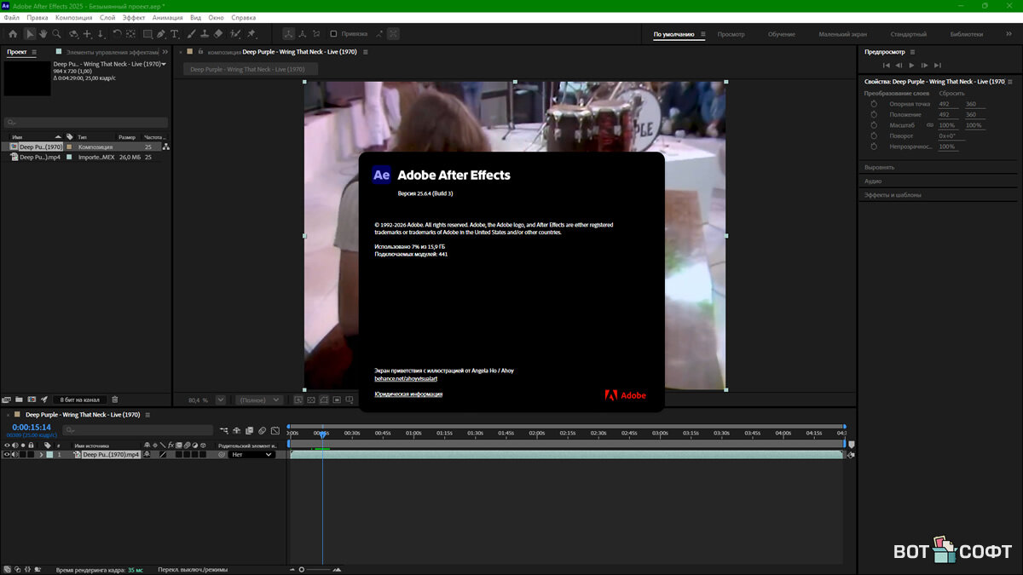1023x575 pixels.
Task: Click the timeline zoom slider at bottom
Action: [315, 569]
